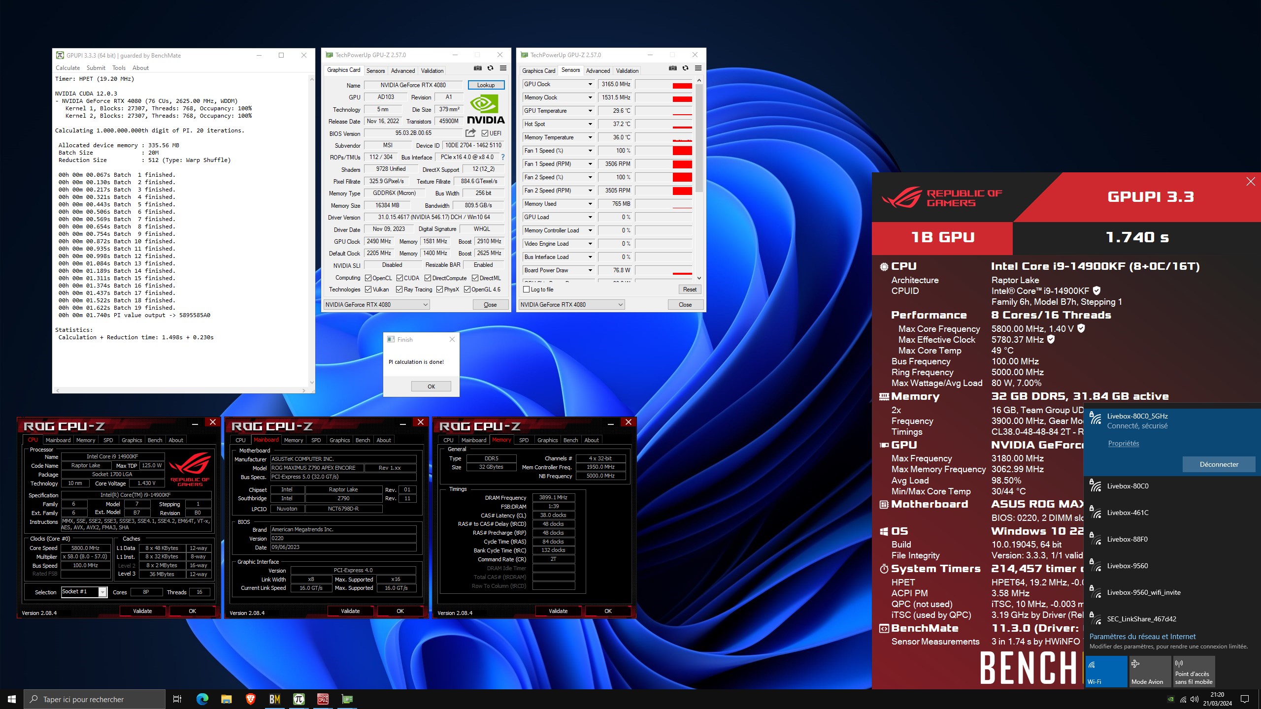This screenshot has height=709, width=1261.
Task: Open the hamburger menu in left GPU-Z window
Action: [503, 68]
